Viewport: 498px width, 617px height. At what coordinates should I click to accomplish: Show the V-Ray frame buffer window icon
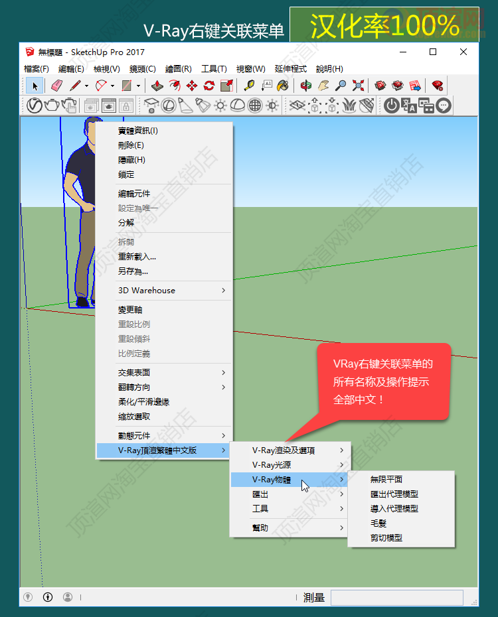pyautogui.click(x=109, y=106)
